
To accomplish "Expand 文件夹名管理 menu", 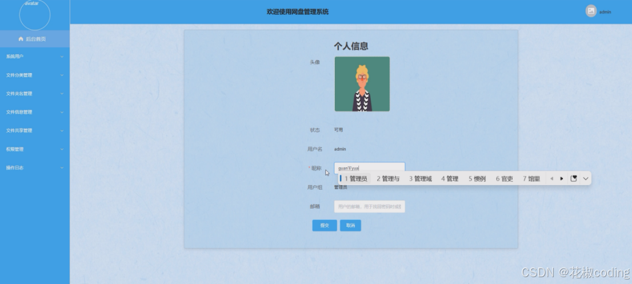I will point(35,94).
